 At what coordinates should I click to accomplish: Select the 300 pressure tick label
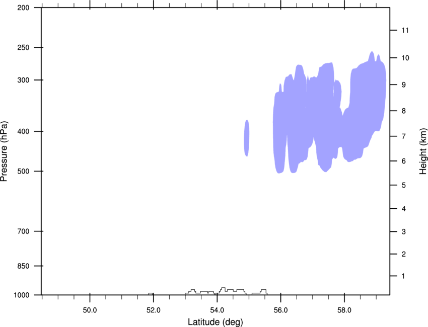point(23,80)
